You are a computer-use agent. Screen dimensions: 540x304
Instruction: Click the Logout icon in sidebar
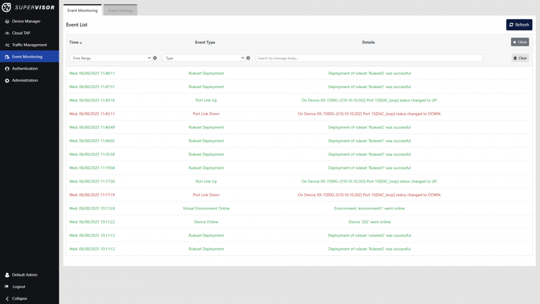point(7,287)
